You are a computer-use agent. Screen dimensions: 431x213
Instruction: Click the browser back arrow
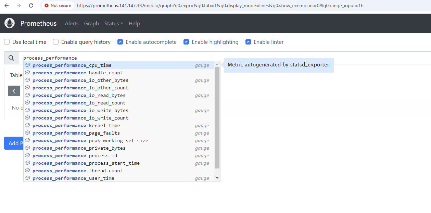[6, 5]
